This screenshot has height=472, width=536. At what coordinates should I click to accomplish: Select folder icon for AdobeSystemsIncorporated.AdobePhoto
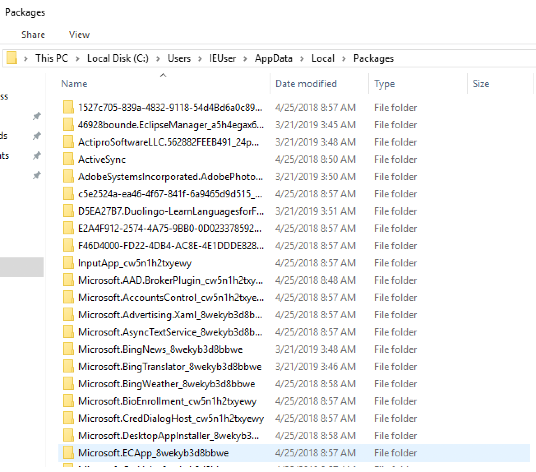(x=68, y=176)
